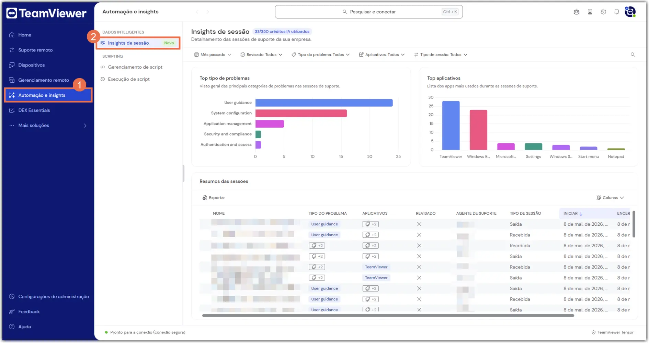Open DEX Essentials

click(x=34, y=110)
